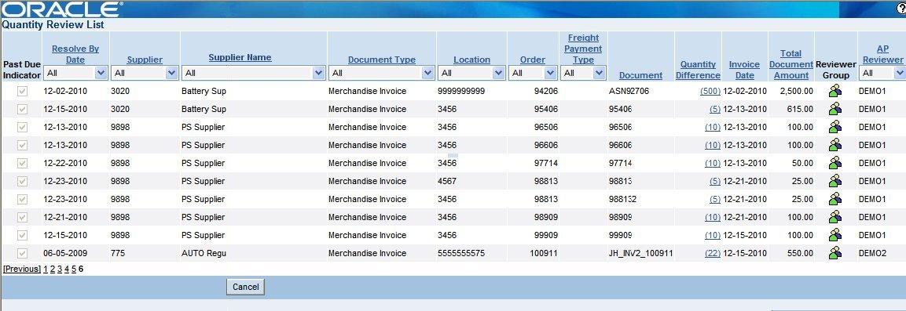Open the Freight Payment Type filter dropdown
The height and width of the screenshot is (311, 906).
pyautogui.click(x=584, y=73)
